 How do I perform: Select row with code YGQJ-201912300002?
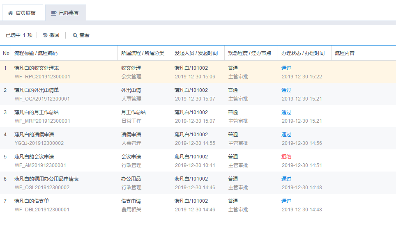click(x=39, y=143)
